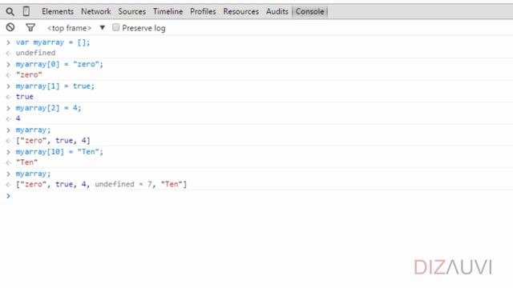
Task: Open the top frame context dropdown
Action: pyautogui.click(x=76, y=28)
